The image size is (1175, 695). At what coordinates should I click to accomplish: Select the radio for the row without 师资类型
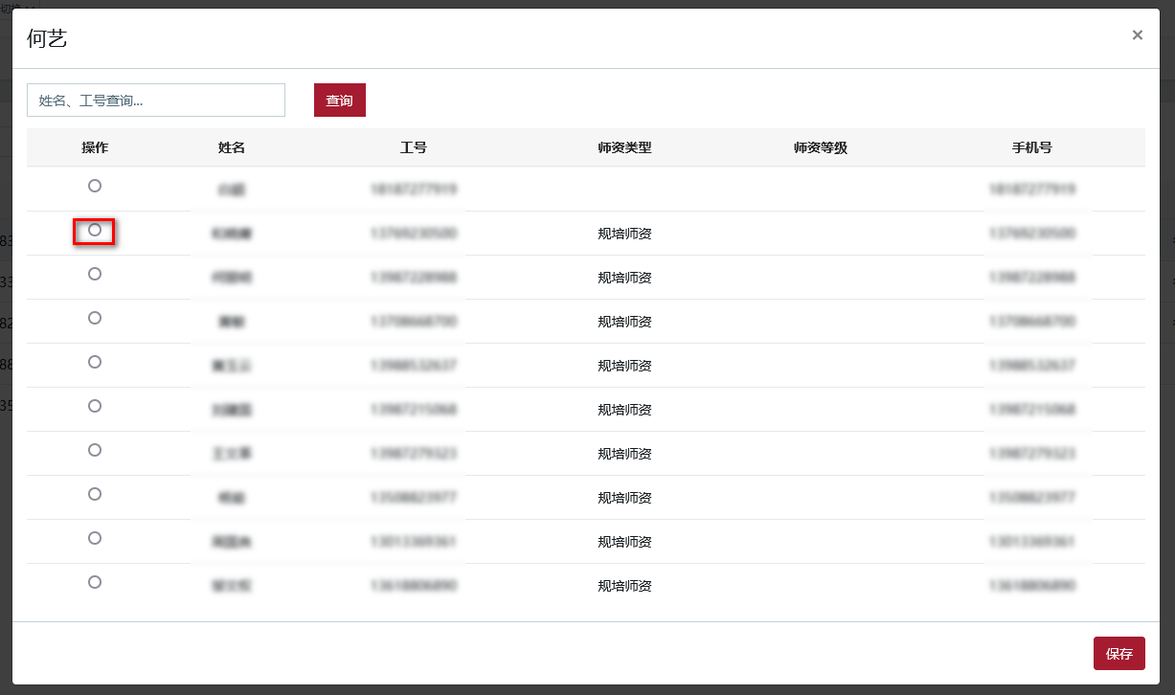pos(95,186)
